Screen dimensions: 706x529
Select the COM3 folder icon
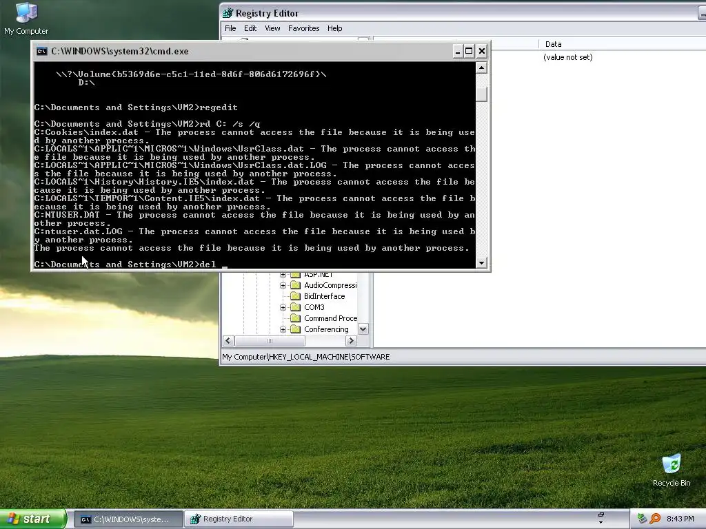pos(295,307)
